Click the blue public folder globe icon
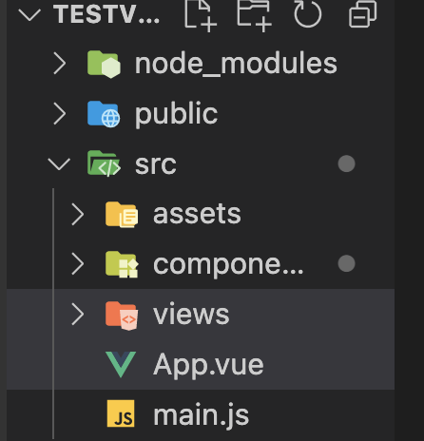 coord(104,114)
